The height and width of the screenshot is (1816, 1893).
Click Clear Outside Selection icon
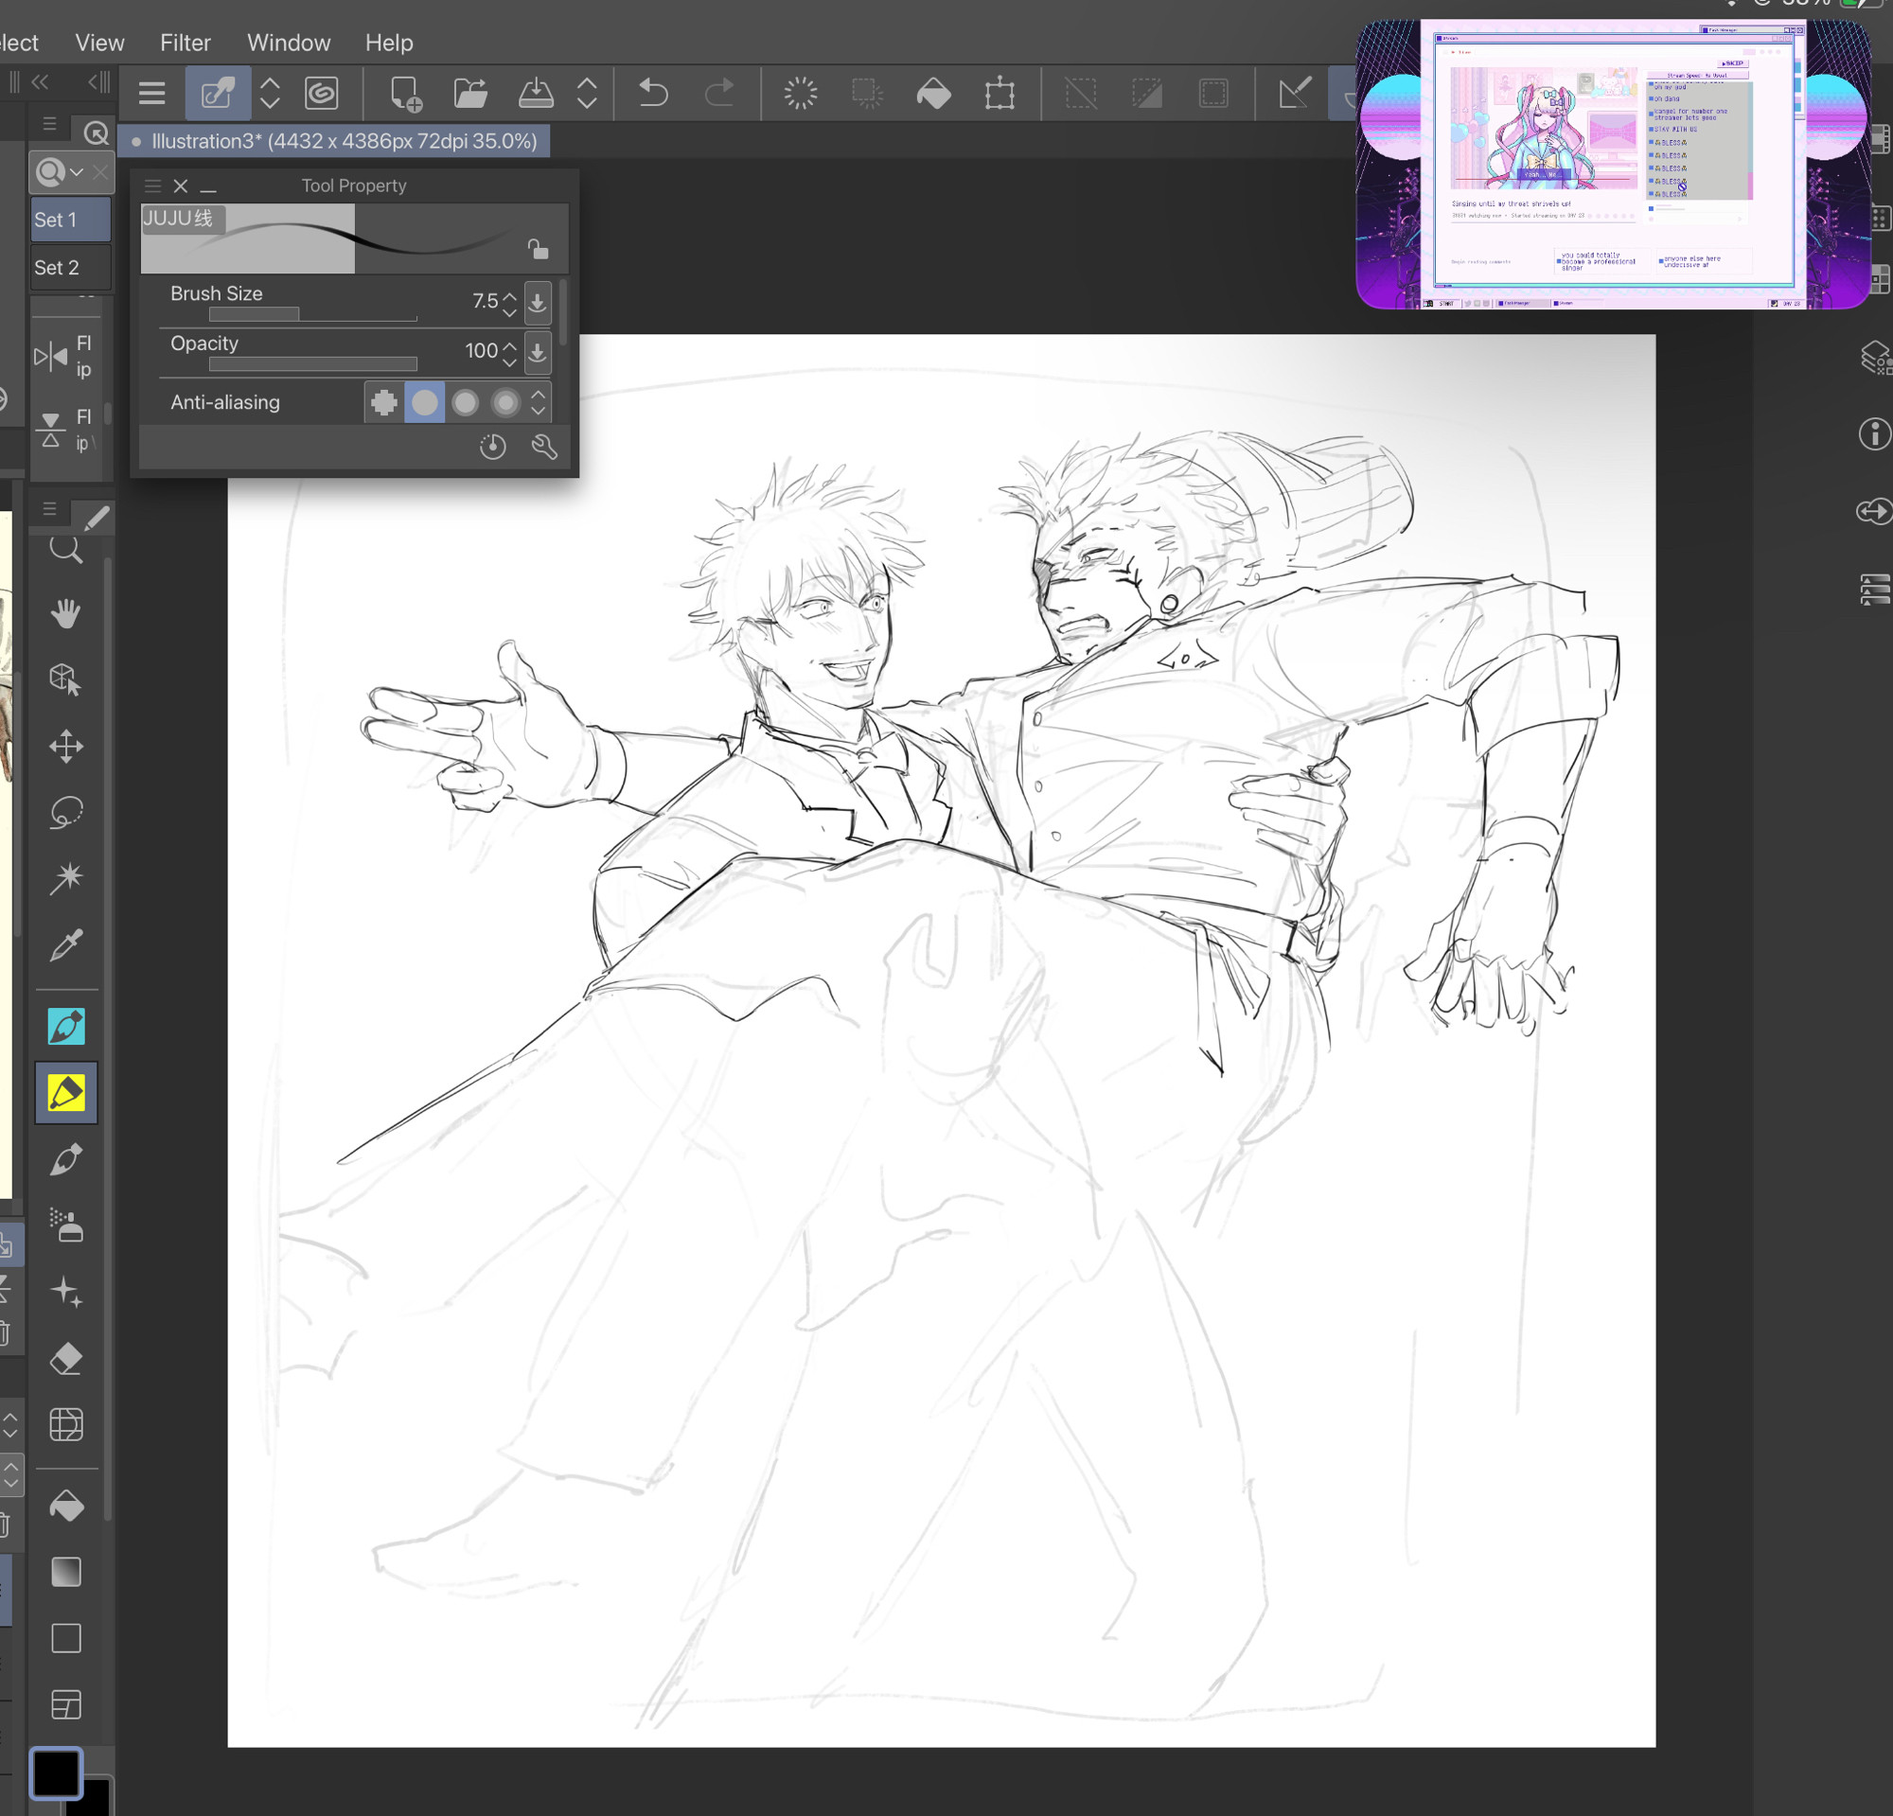point(867,94)
